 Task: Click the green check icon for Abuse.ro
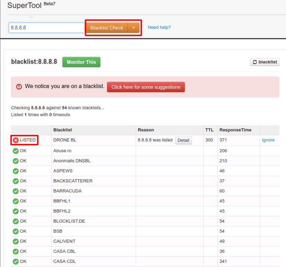pos(16,151)
